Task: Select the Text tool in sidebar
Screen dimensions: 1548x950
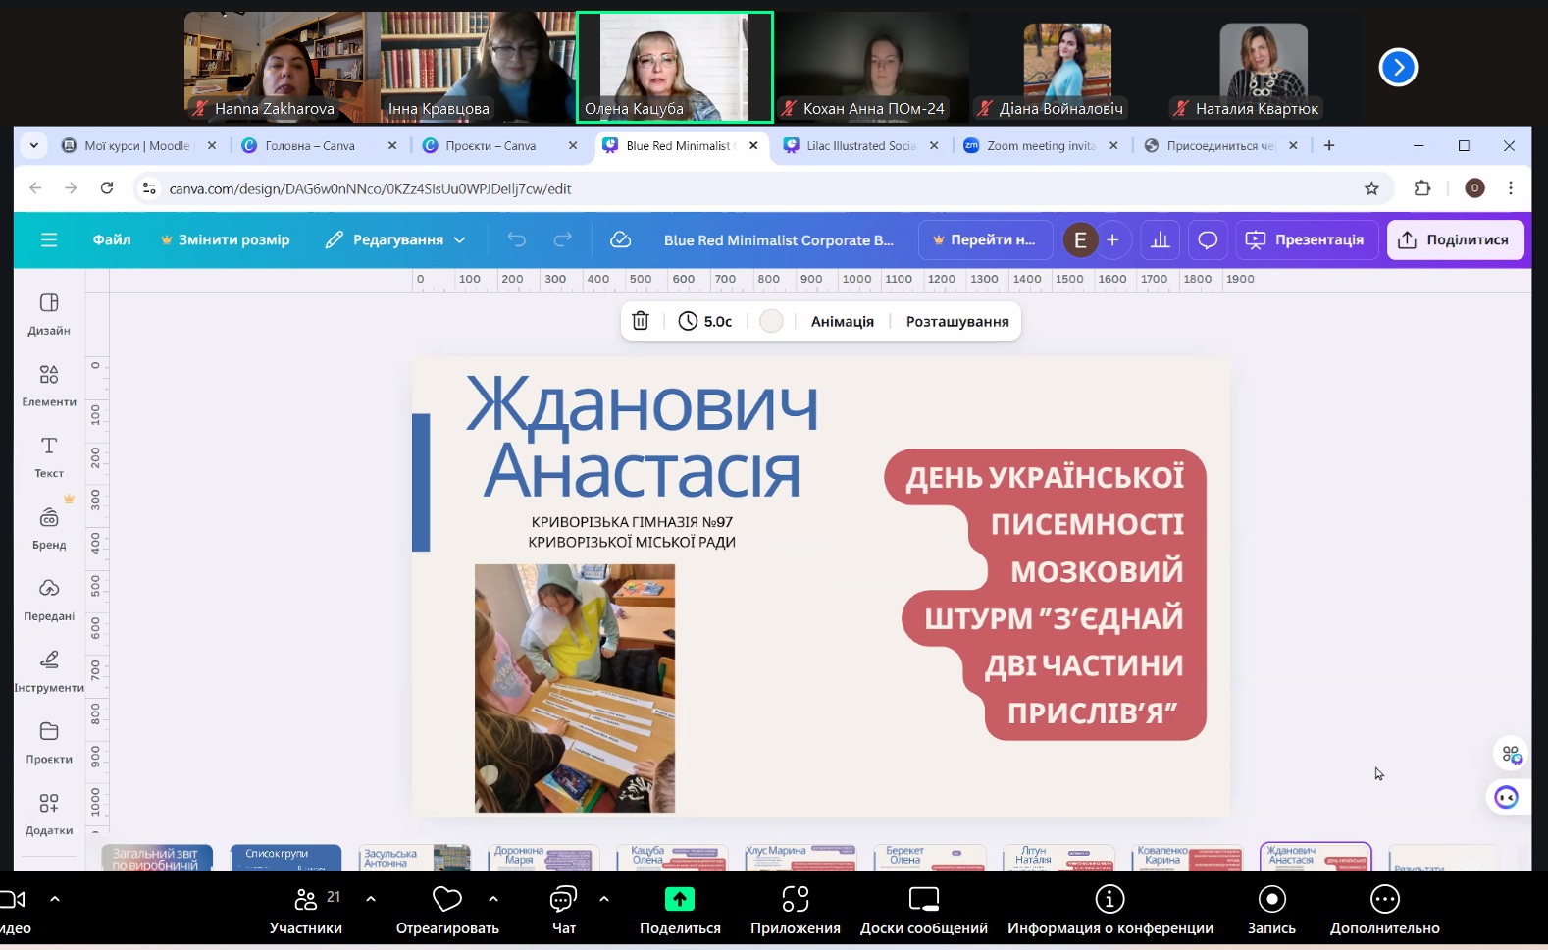Action: (x=48, y=456)
